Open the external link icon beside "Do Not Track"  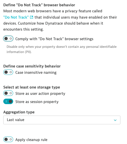click(x=32, y=17)
